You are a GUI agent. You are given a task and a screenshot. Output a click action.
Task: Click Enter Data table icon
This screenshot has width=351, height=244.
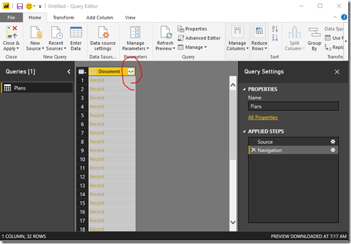76,32
